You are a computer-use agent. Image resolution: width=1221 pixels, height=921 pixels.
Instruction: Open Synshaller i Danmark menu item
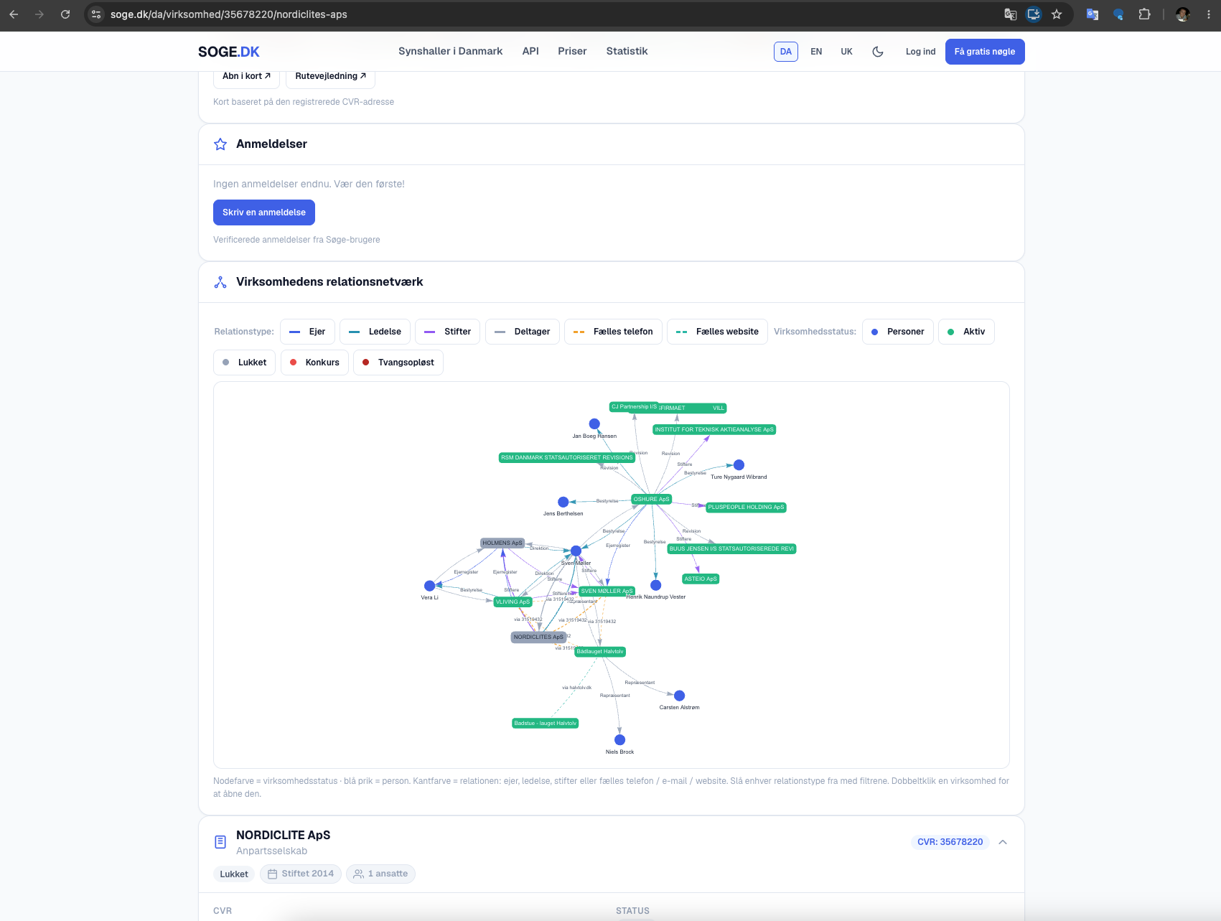point(450,52)
